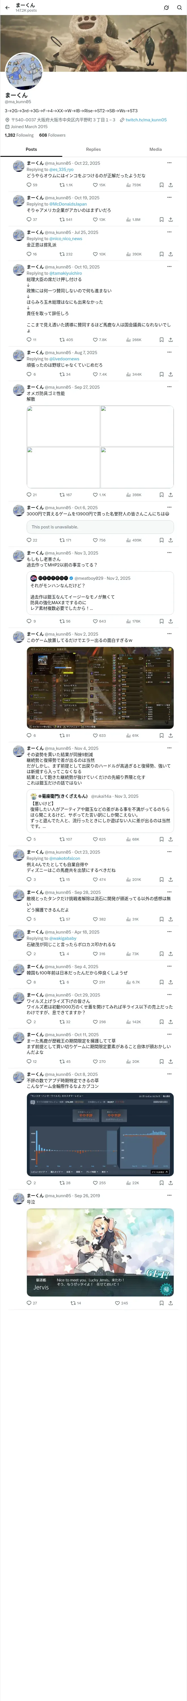Share the Oct 19, 2025 post
The width and height of the screenshot is (187, 1701).
point(171,219)
